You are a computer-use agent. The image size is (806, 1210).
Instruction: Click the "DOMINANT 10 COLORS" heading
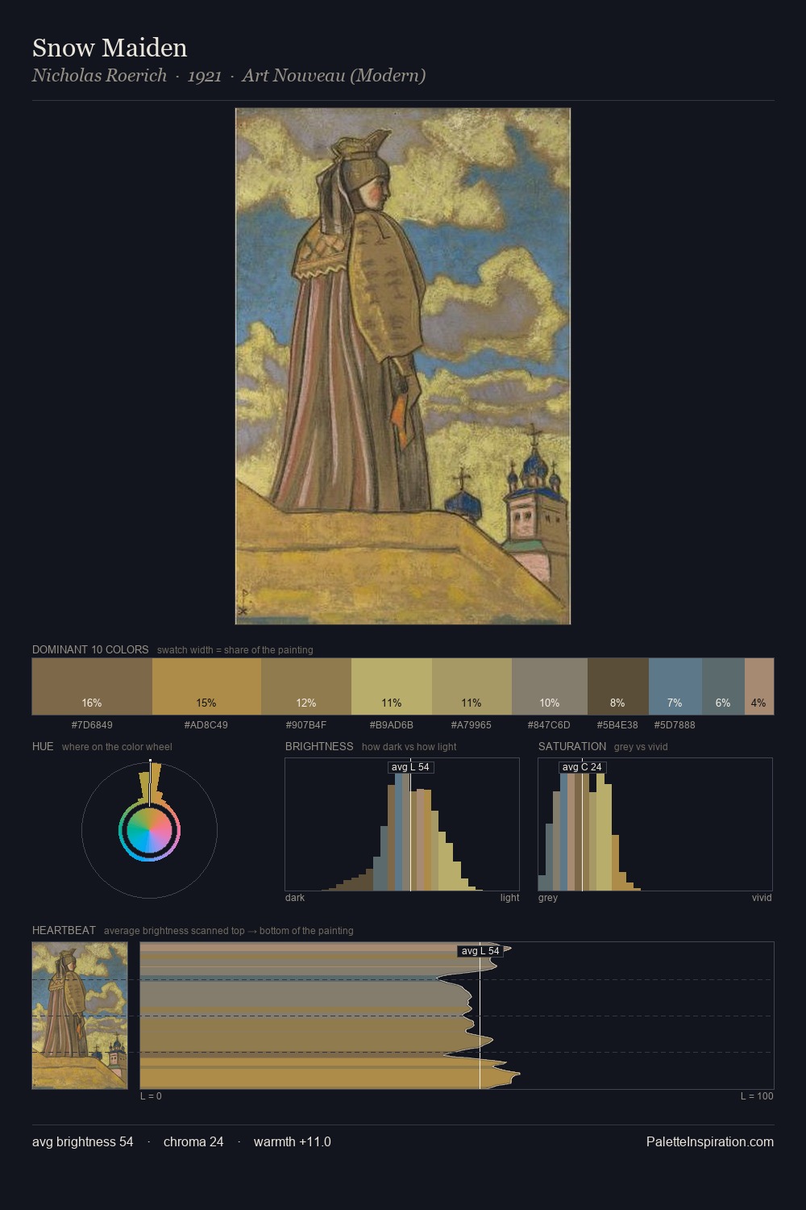pyautogui.click(x=90, y=649)
